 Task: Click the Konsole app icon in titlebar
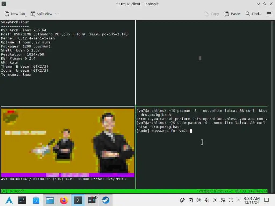(x=4, y=4)
